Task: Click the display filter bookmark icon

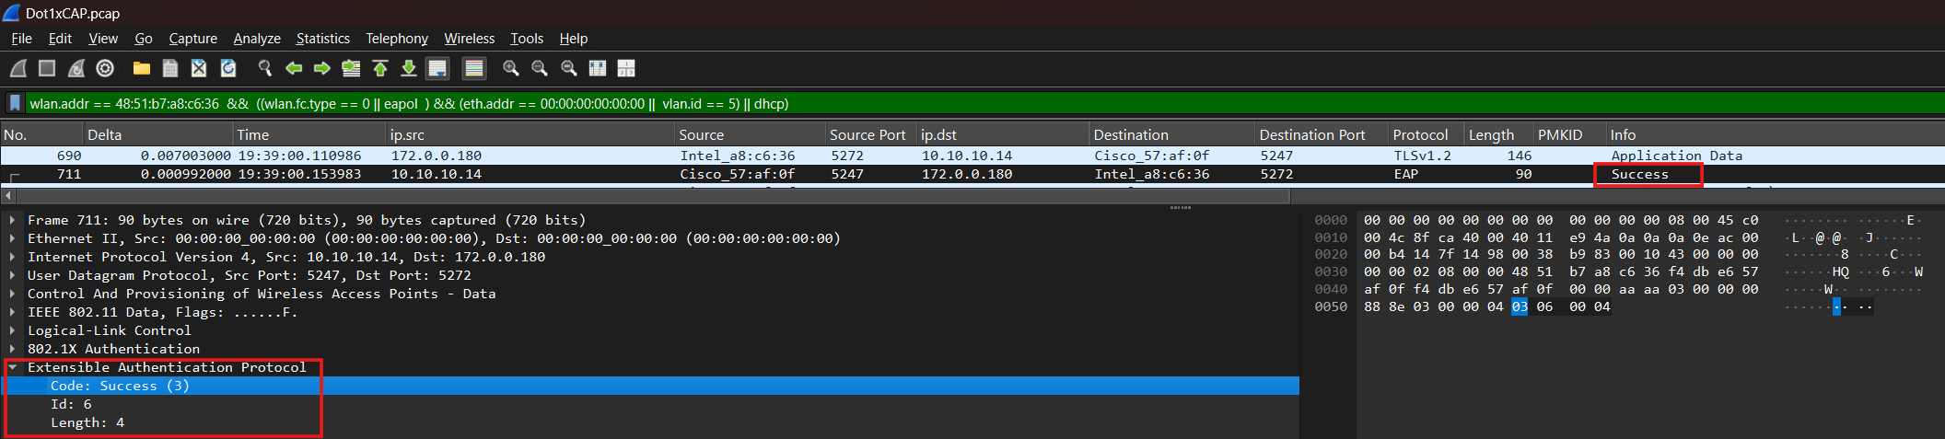Action: pos(15,103)
